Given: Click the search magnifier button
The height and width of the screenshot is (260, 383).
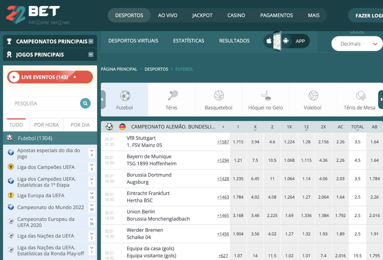Looking at the screenshot, I should [85, 103].
